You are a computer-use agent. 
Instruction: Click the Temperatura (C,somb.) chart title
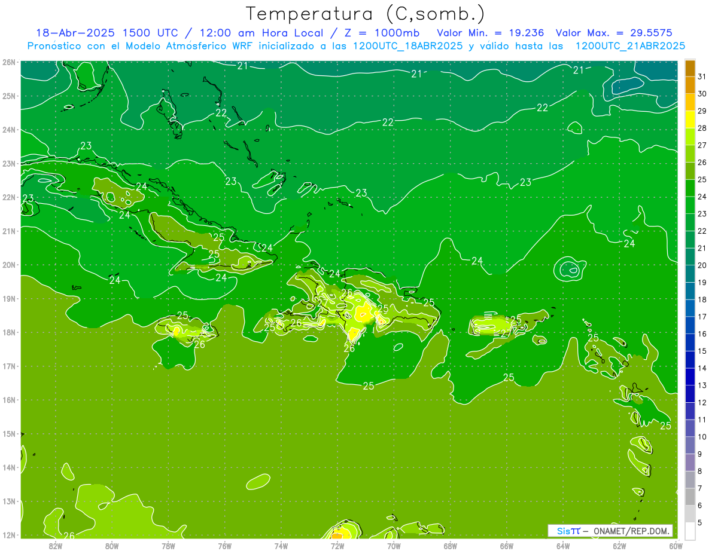point(366,14)
